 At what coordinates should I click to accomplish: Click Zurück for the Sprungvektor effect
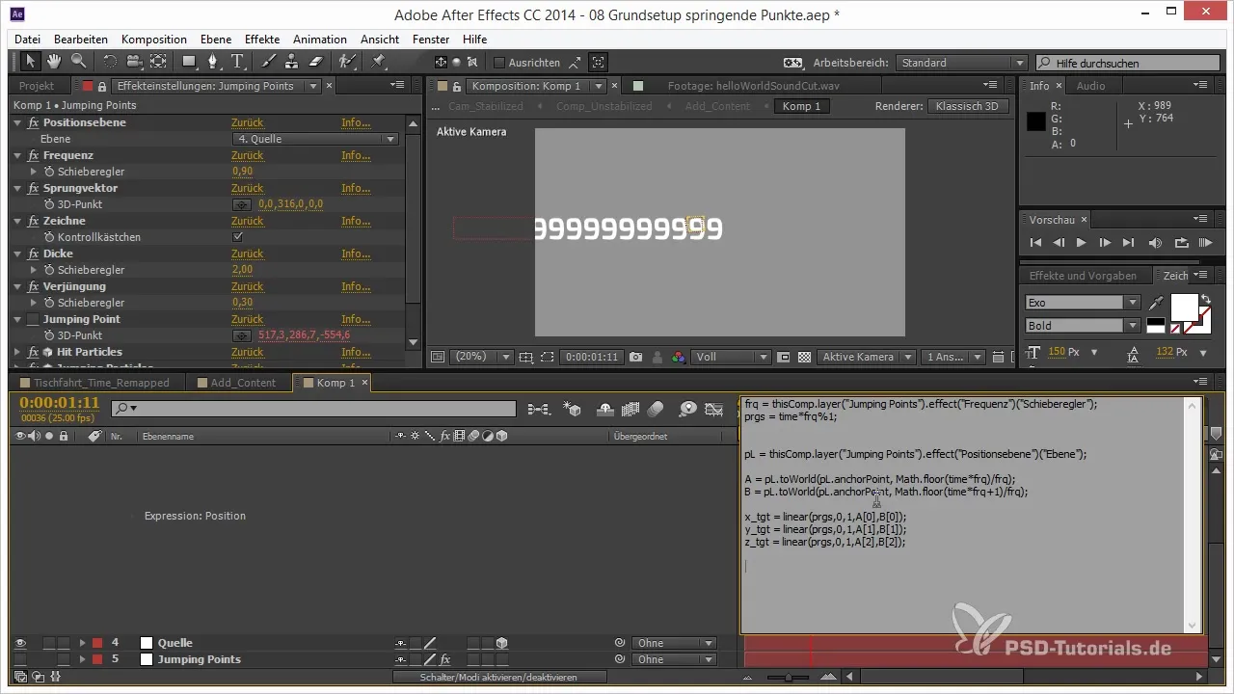(x=248, y=188)
